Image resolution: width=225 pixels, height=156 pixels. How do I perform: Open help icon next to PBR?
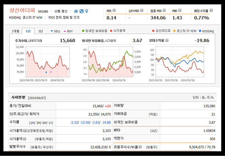180,10
